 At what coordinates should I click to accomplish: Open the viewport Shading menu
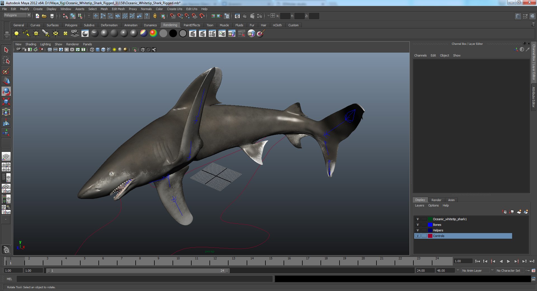[31, 44]
